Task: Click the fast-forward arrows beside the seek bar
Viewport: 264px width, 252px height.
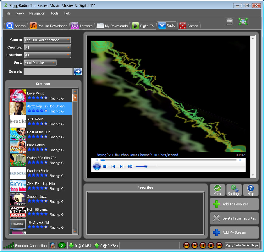Action: 240,160
